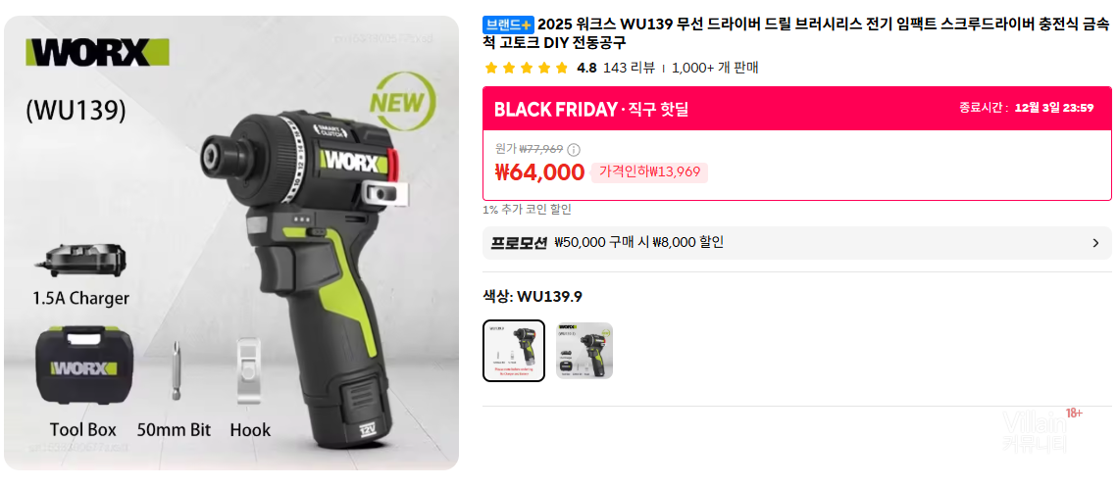Click the ₩64,000 sale price
The image size is (1117, 487).
[x=539, y=172]
